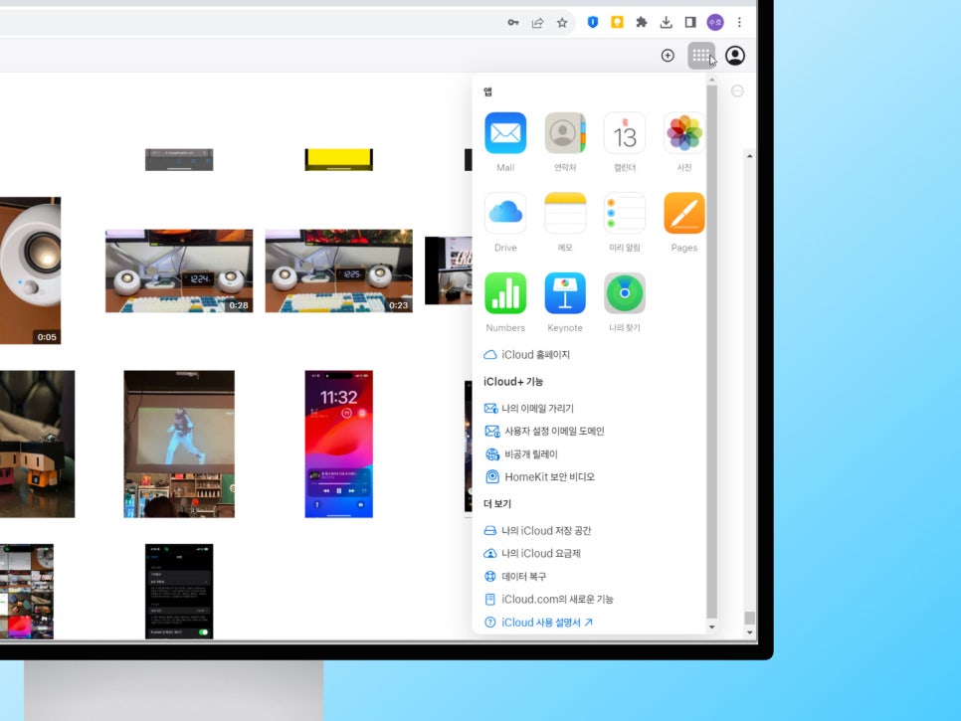Open the yellow Keep extension icon

click(617, 22)
